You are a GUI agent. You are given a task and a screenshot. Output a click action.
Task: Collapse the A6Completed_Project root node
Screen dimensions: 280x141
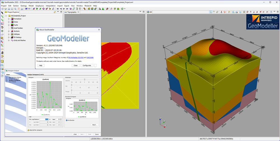(x=6, y=16)
